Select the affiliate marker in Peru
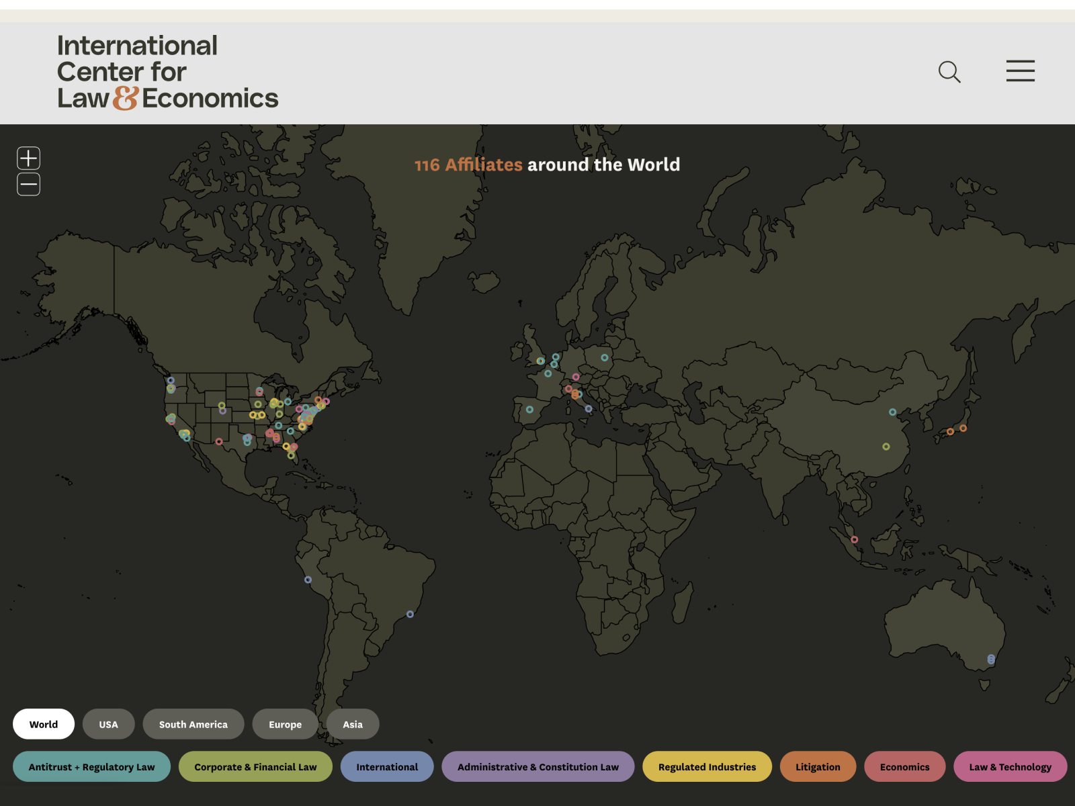 [x=308, y=580]
